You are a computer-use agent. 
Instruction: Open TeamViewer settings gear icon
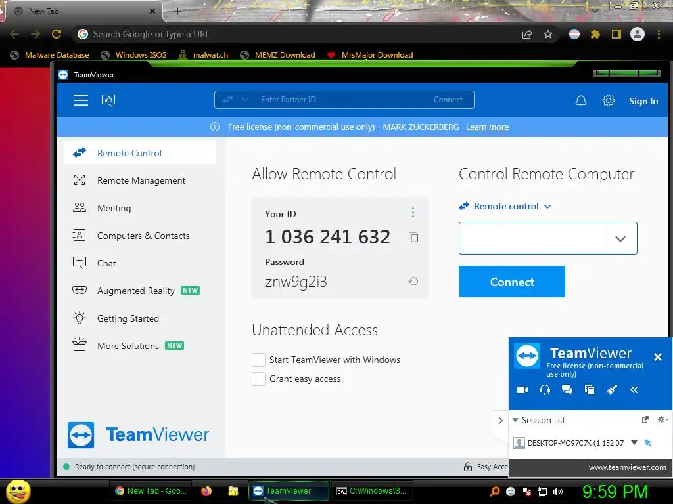point(608,100)
